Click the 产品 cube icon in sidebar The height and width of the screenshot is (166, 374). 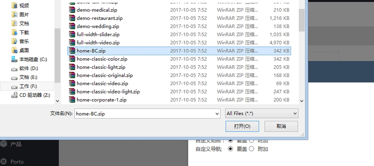coord(3,144)
